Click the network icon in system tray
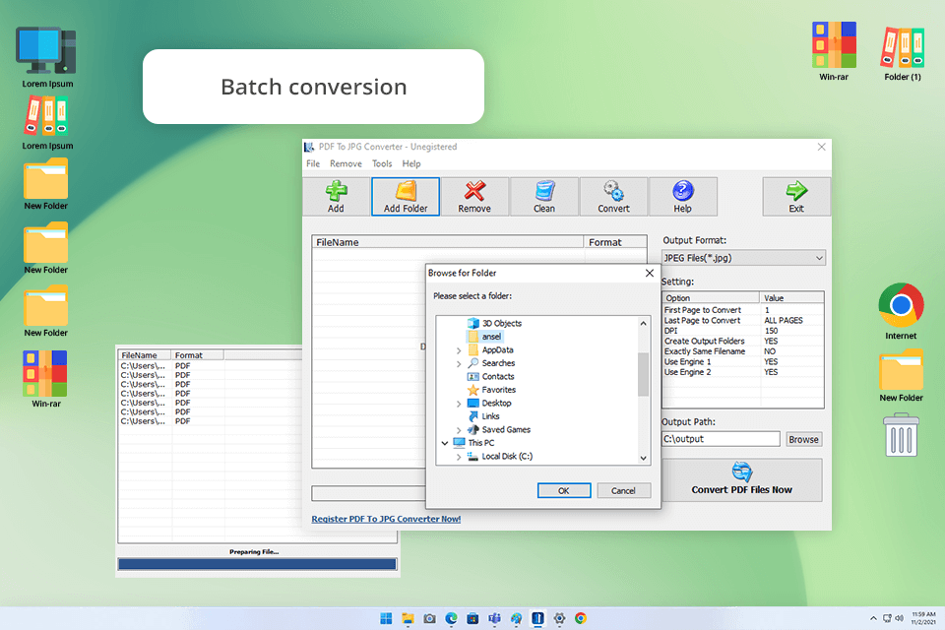945x630 pixels. coord(887,618)
